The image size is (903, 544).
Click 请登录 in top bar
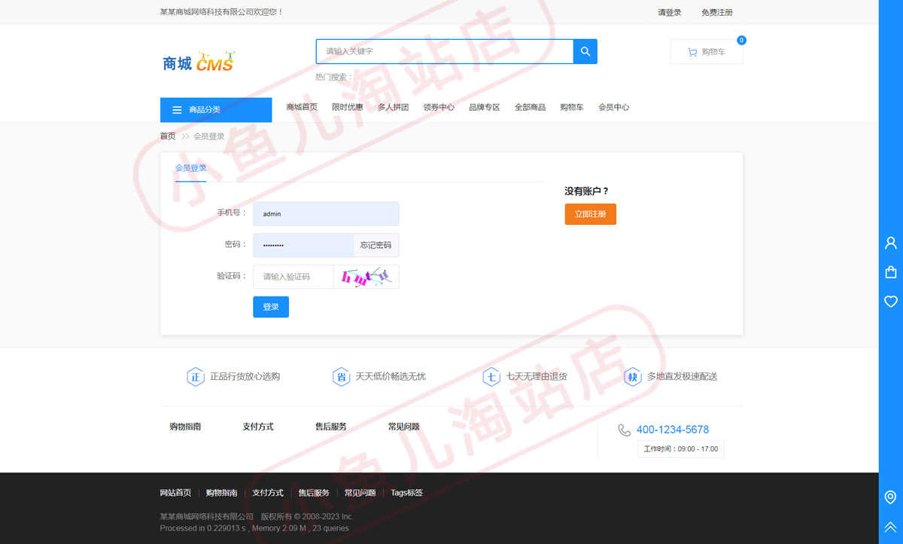click(x=670, y=12)
